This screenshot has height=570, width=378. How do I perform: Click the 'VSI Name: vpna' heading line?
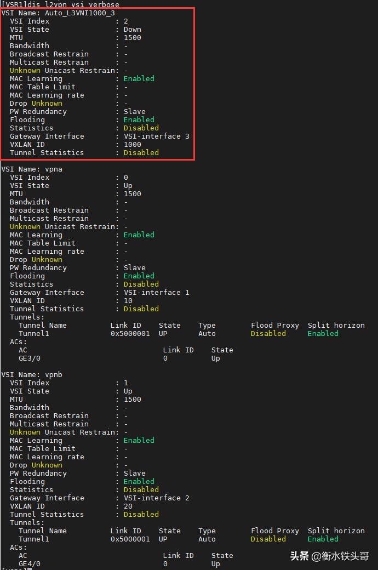coord(32,169)
